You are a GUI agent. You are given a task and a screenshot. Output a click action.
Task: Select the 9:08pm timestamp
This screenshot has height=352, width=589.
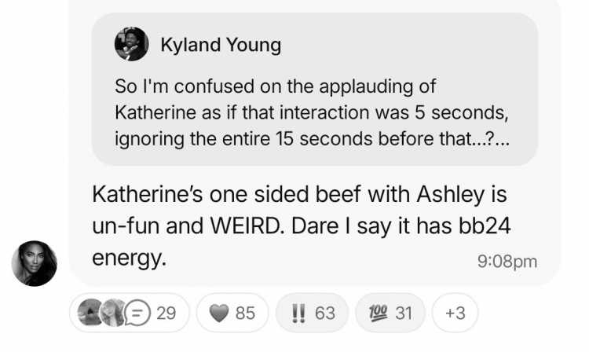(507, 261)
